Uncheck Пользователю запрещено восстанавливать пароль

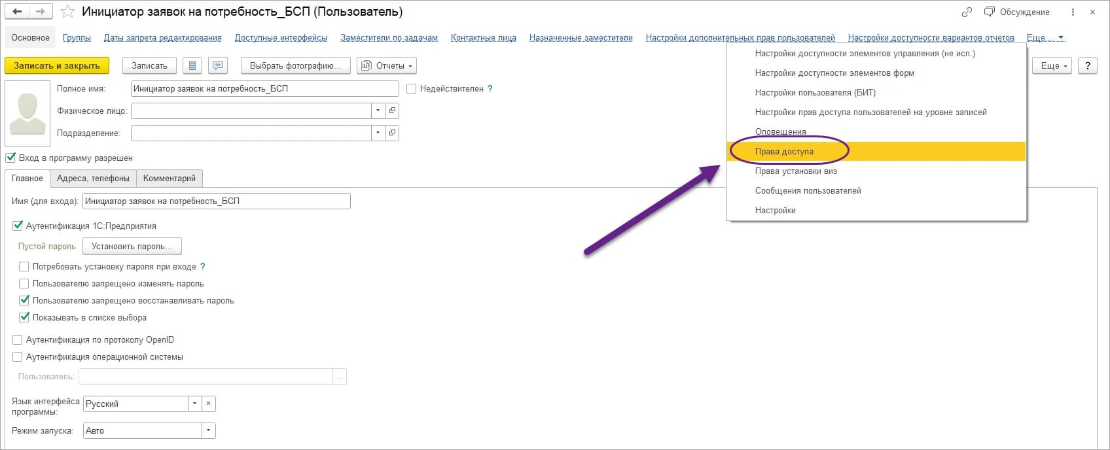(24, 300)
